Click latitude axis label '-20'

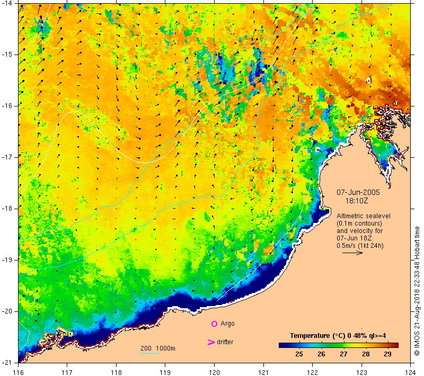point(7,311)
